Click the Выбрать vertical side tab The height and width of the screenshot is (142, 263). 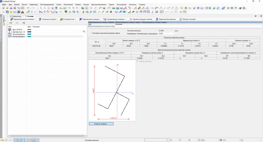coord(4,18)
